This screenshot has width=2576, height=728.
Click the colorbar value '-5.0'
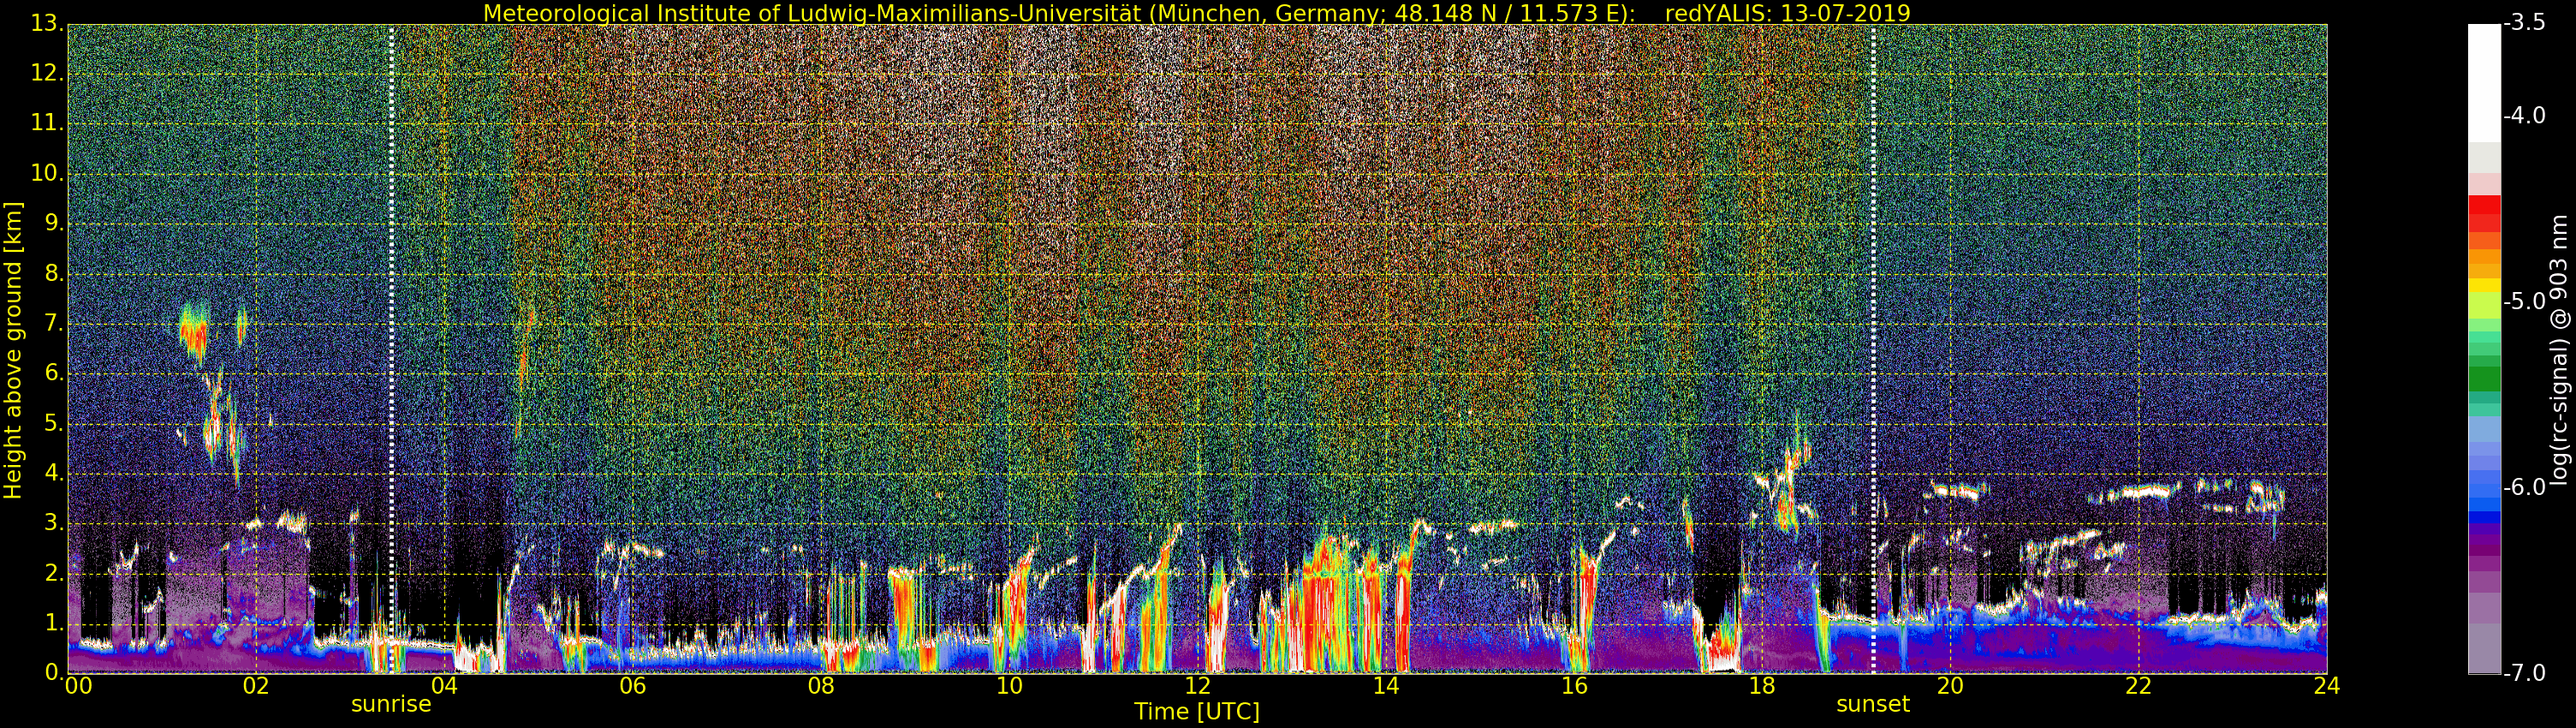pos(2526,302)
